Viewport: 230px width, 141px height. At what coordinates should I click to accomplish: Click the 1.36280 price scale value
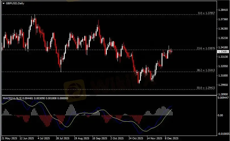pyautogui.click(x=223, y=28)
